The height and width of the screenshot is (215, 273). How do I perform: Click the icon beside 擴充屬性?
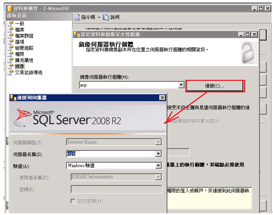coord(10,60)
